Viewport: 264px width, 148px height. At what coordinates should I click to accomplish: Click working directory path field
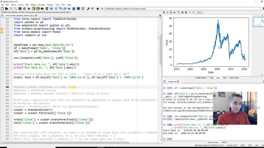[x=183, y=9]
